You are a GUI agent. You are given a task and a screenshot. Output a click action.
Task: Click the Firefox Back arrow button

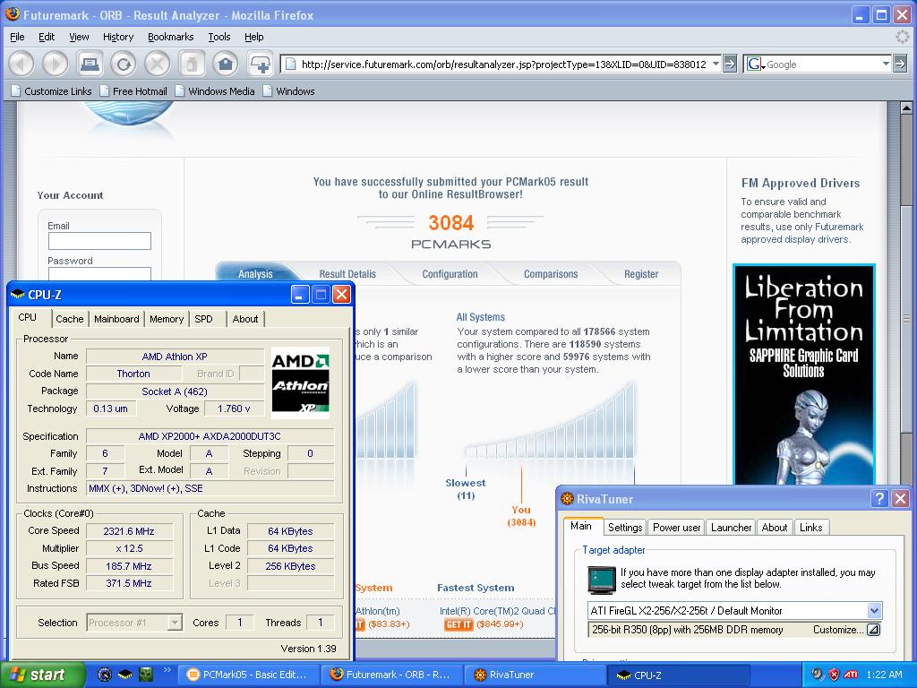pyautogui.click(x=21, y=64)
